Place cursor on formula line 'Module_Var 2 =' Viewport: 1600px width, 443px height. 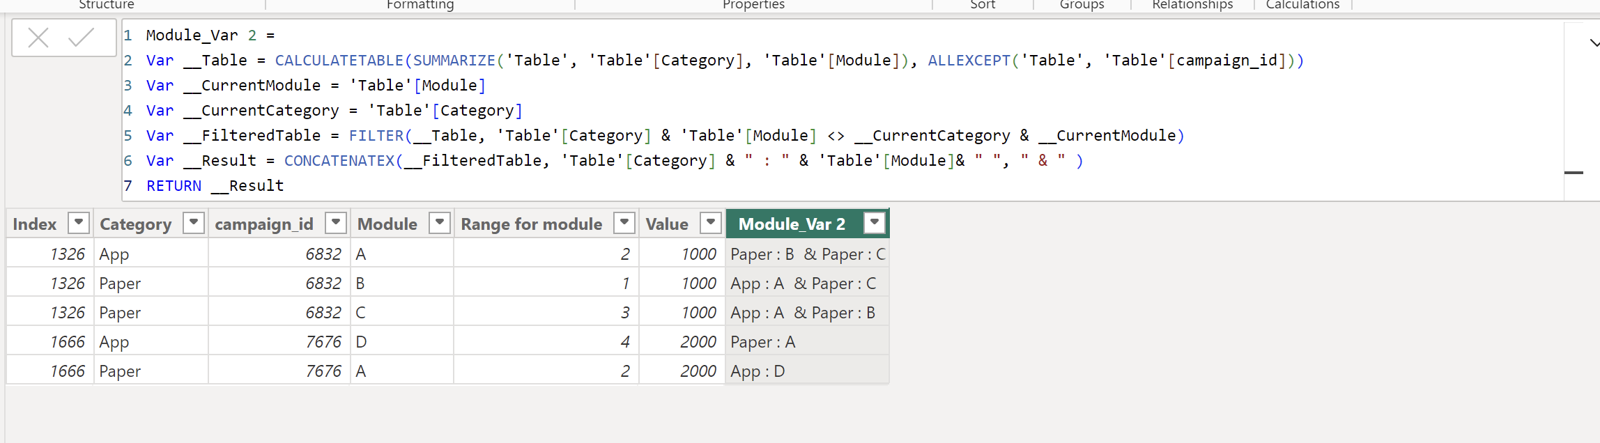pyautogui.click(x=210, y=35)
